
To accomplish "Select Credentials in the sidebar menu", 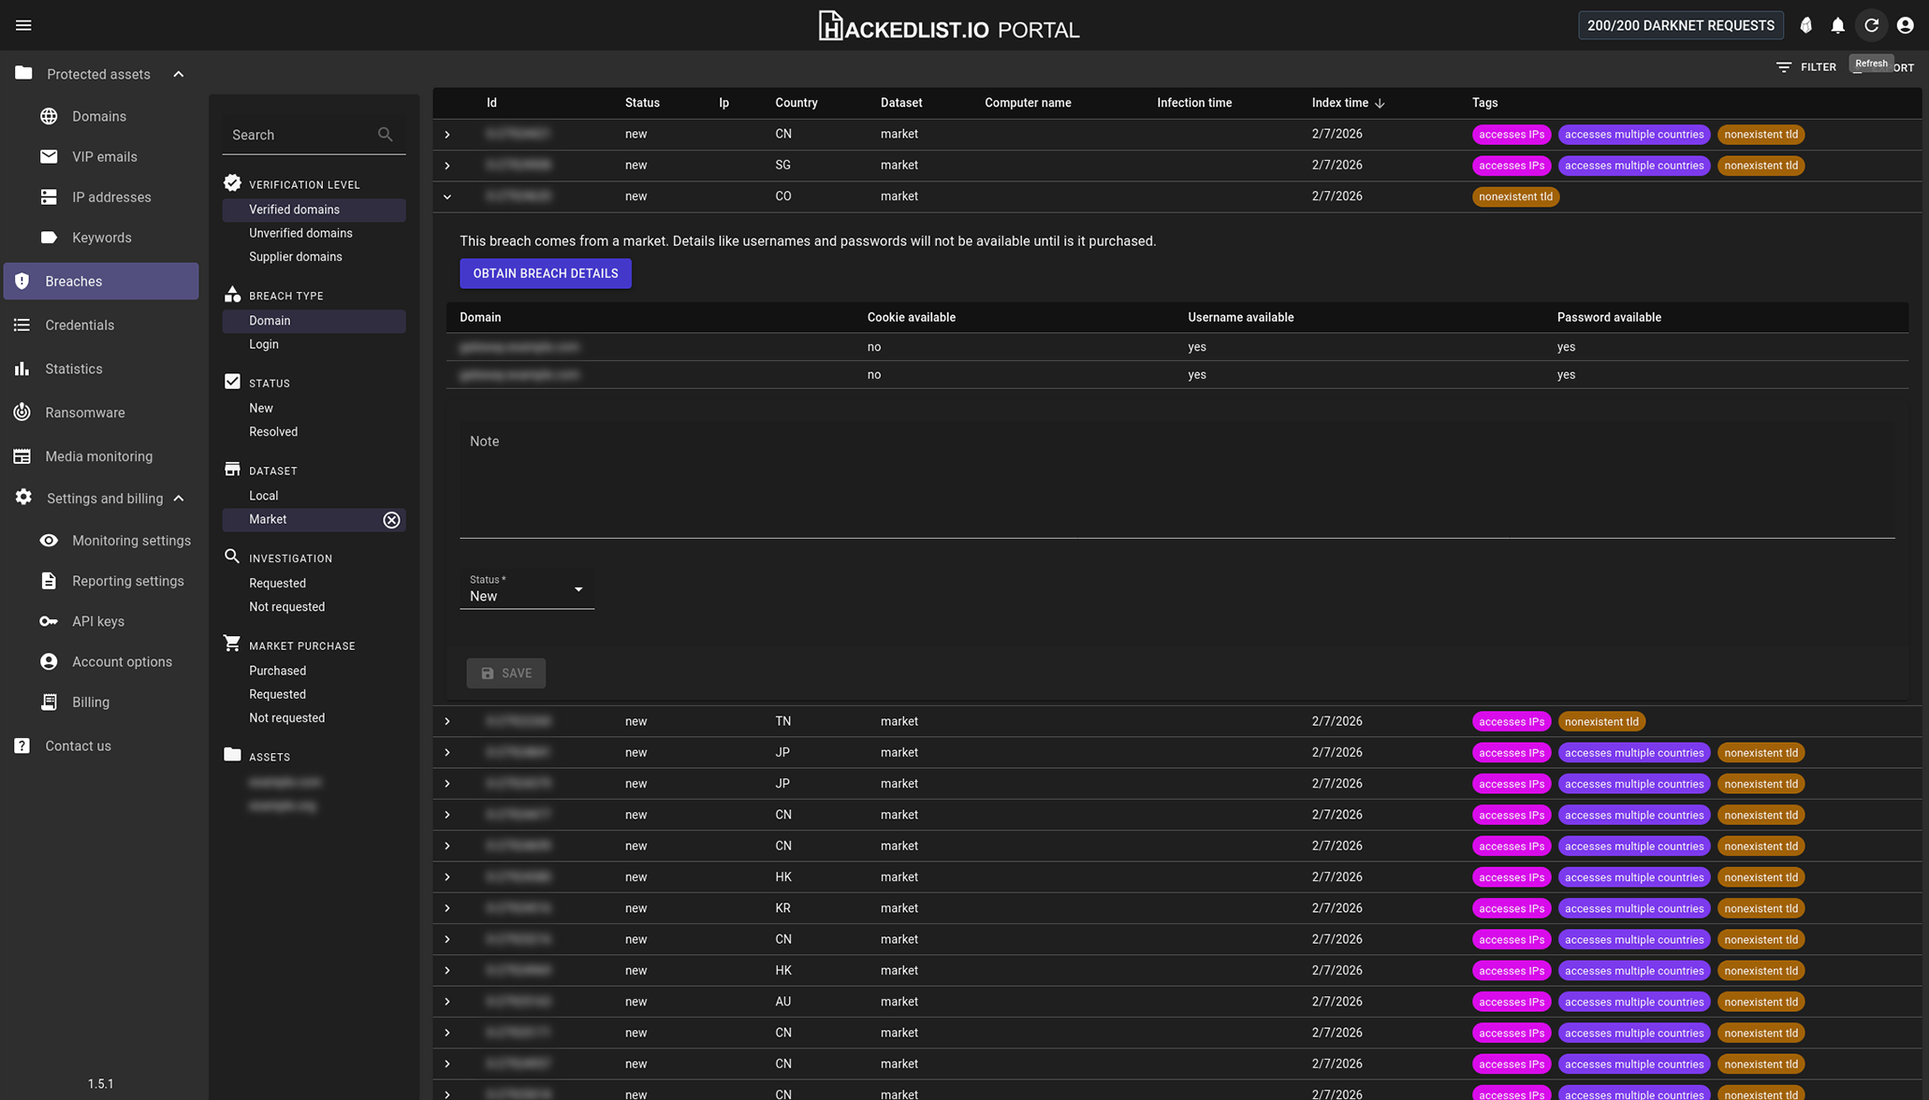I will [80, 325].
